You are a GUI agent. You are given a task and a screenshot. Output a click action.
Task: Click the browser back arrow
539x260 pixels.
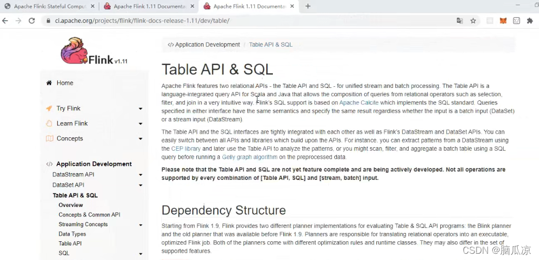pos(5,21)
